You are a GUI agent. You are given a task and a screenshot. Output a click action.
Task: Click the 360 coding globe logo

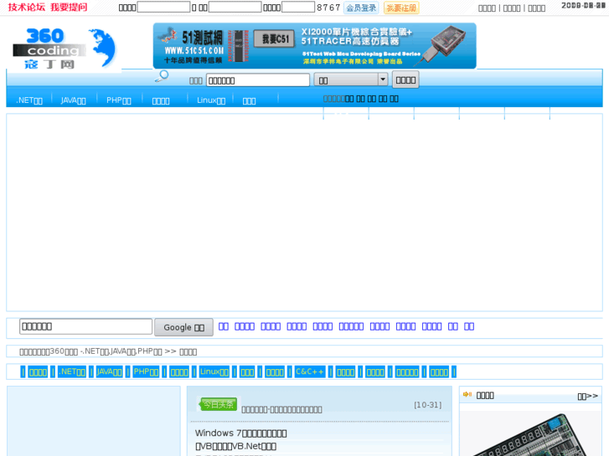(65, 49)
